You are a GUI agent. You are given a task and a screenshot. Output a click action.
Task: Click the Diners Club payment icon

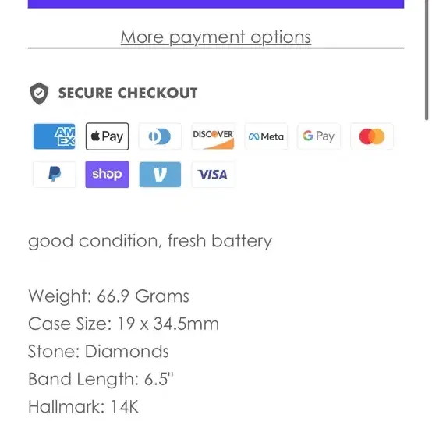tap(160, 136)
